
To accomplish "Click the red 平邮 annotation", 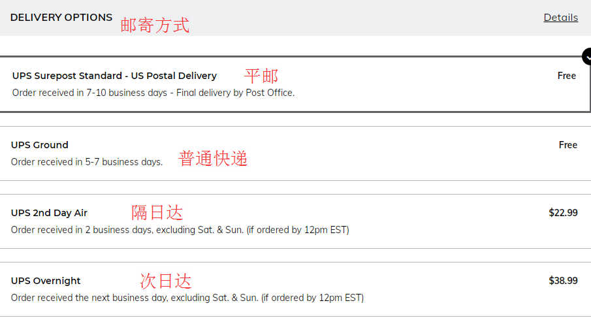I will (x=261, y=76).
